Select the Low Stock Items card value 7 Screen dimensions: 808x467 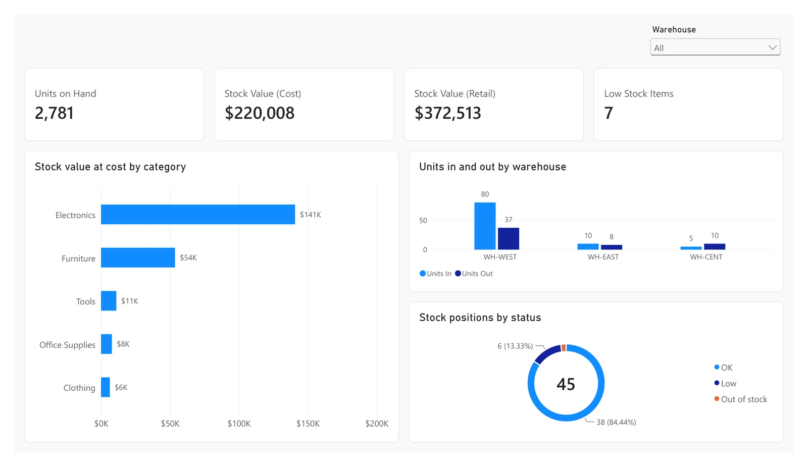point(609,113)
